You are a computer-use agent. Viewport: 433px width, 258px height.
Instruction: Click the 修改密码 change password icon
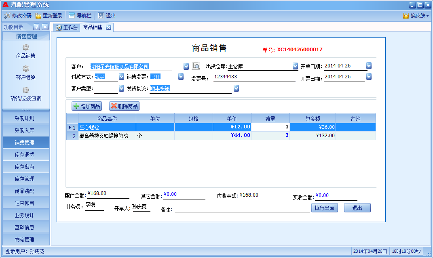pos(7,16)
